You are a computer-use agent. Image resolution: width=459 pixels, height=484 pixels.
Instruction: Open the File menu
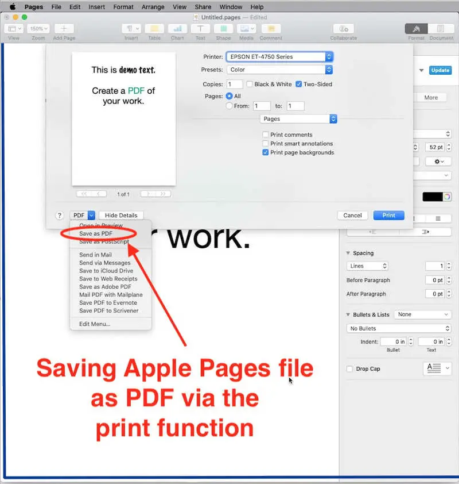[x=56, y=7]
